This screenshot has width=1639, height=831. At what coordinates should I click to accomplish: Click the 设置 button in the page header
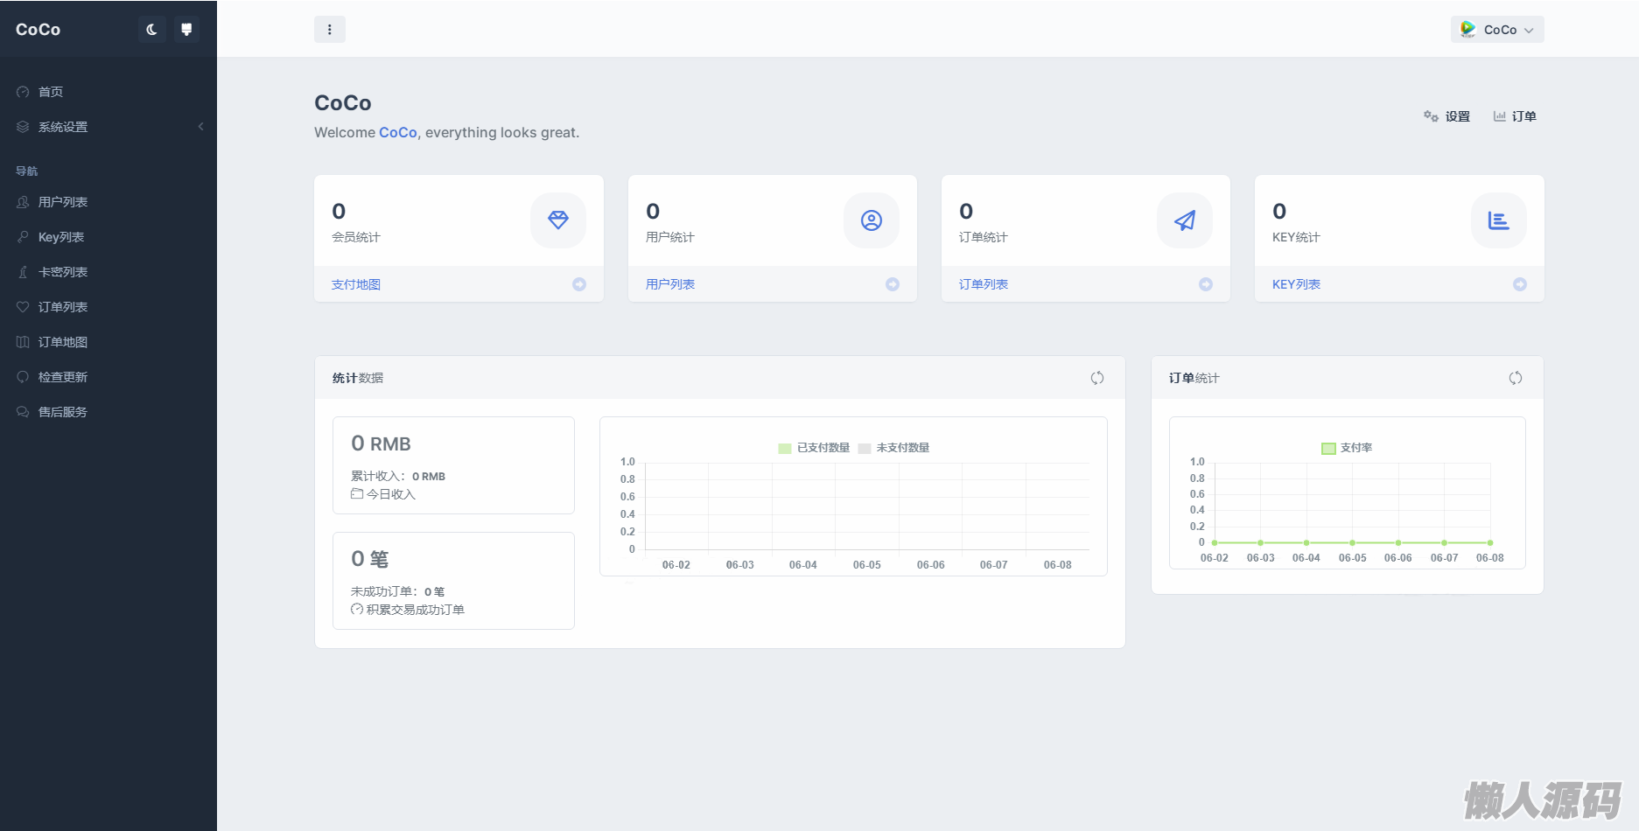(1447, 116)
